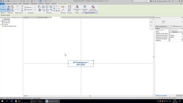Toggle wrap-between-parameters checkbox (Перенос только между)
The height and width of the screenshot is (103, 183).
(x=170, y=34)
